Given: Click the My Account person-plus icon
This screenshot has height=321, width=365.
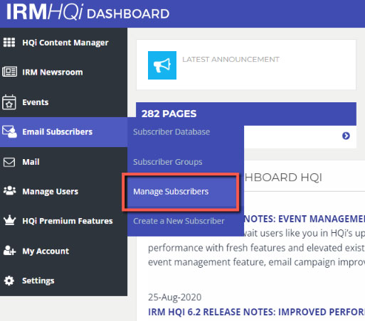Looking at the screenshot, I should 9,251.
